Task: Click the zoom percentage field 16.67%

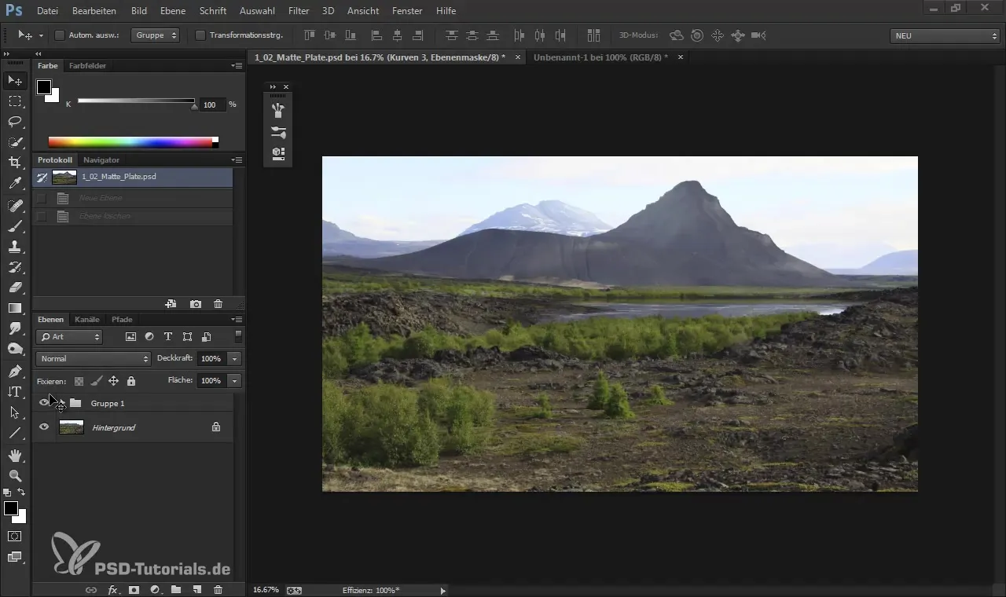Action: pos(266,590)
